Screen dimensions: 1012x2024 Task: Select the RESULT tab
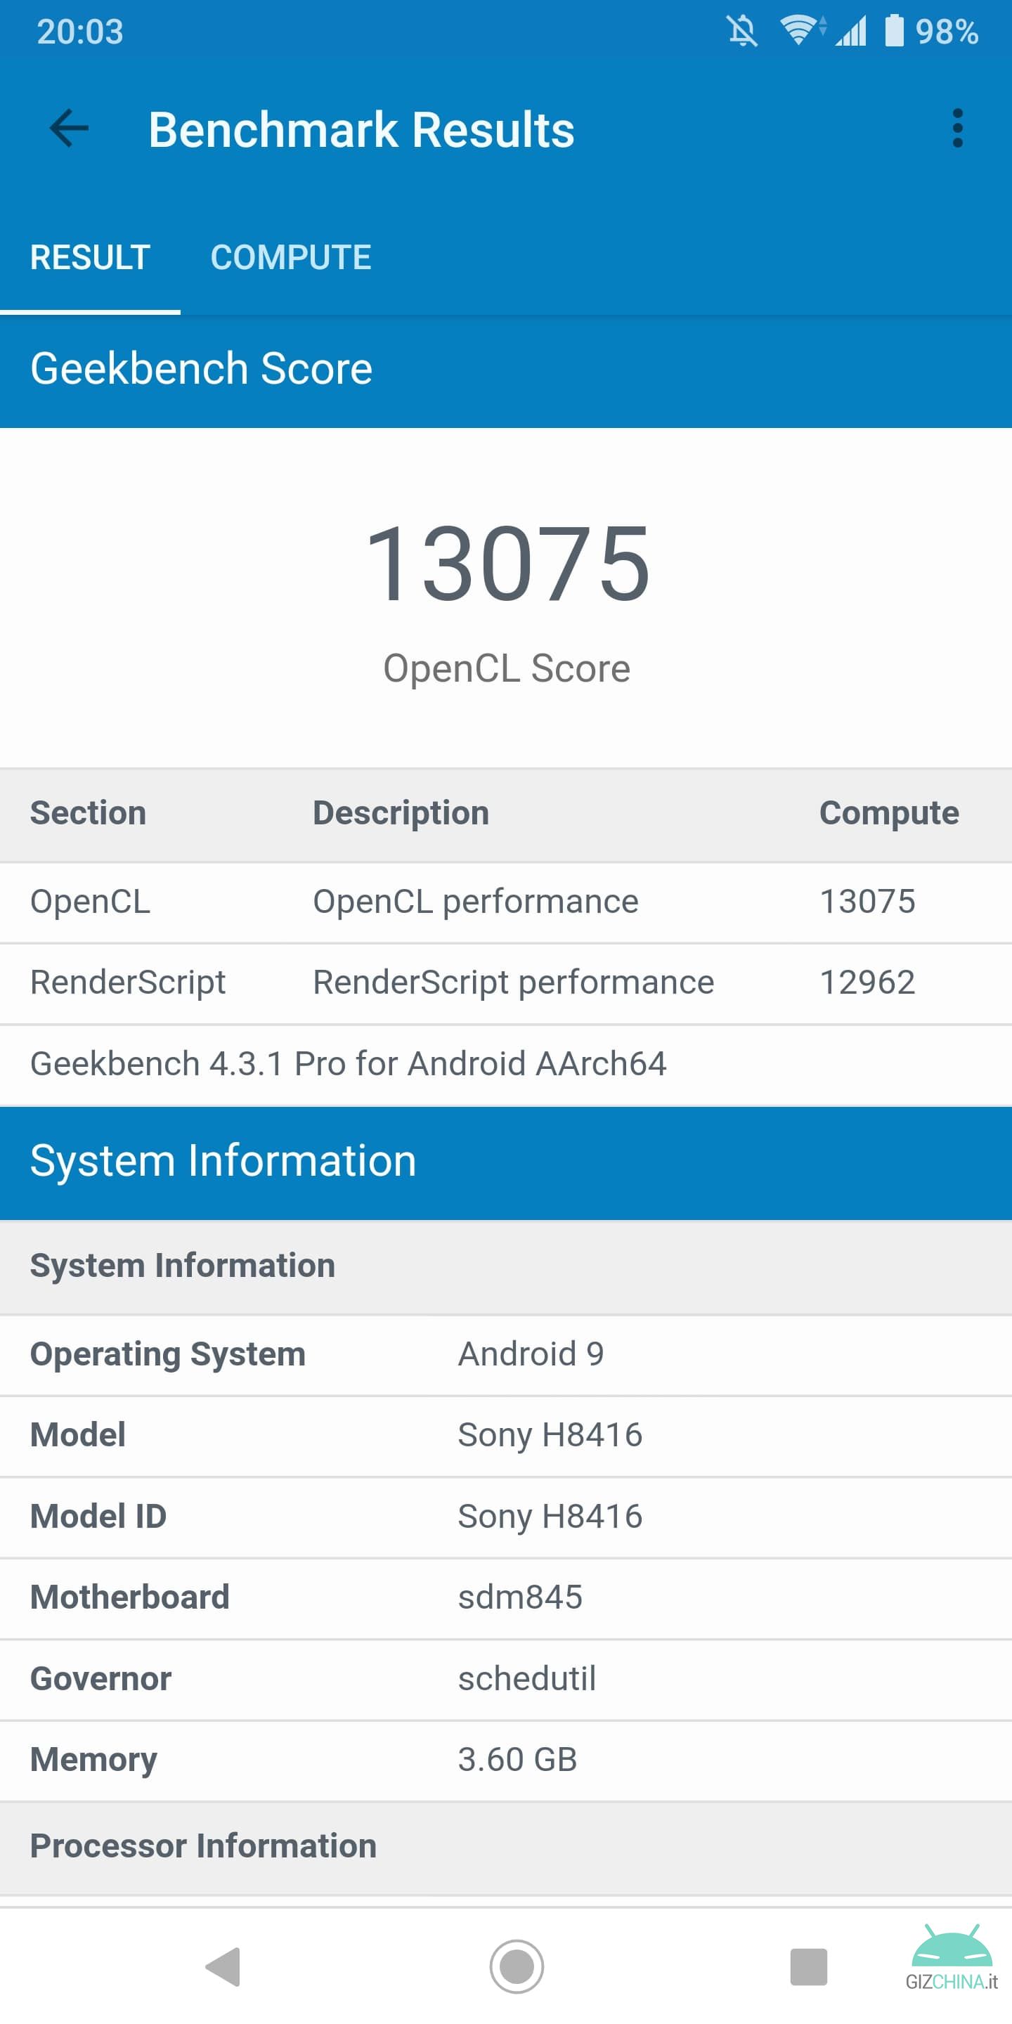91,258
